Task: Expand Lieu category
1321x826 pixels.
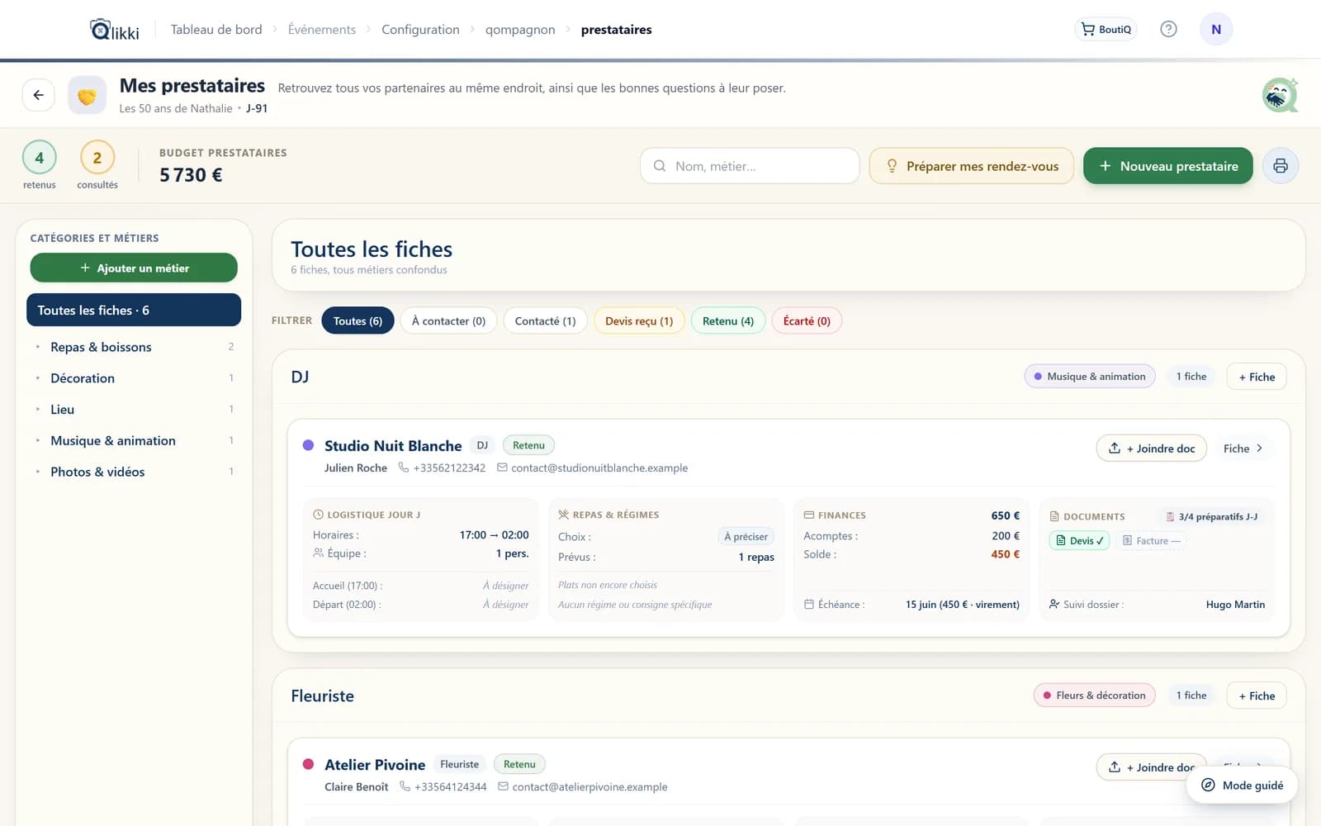Action: [x=134, y=410]
